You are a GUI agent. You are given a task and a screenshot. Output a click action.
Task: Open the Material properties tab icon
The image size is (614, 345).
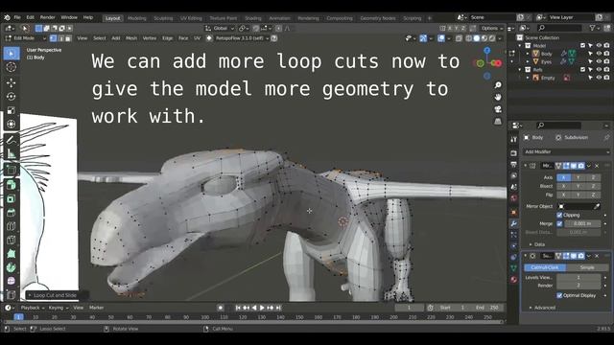(514, 280)
